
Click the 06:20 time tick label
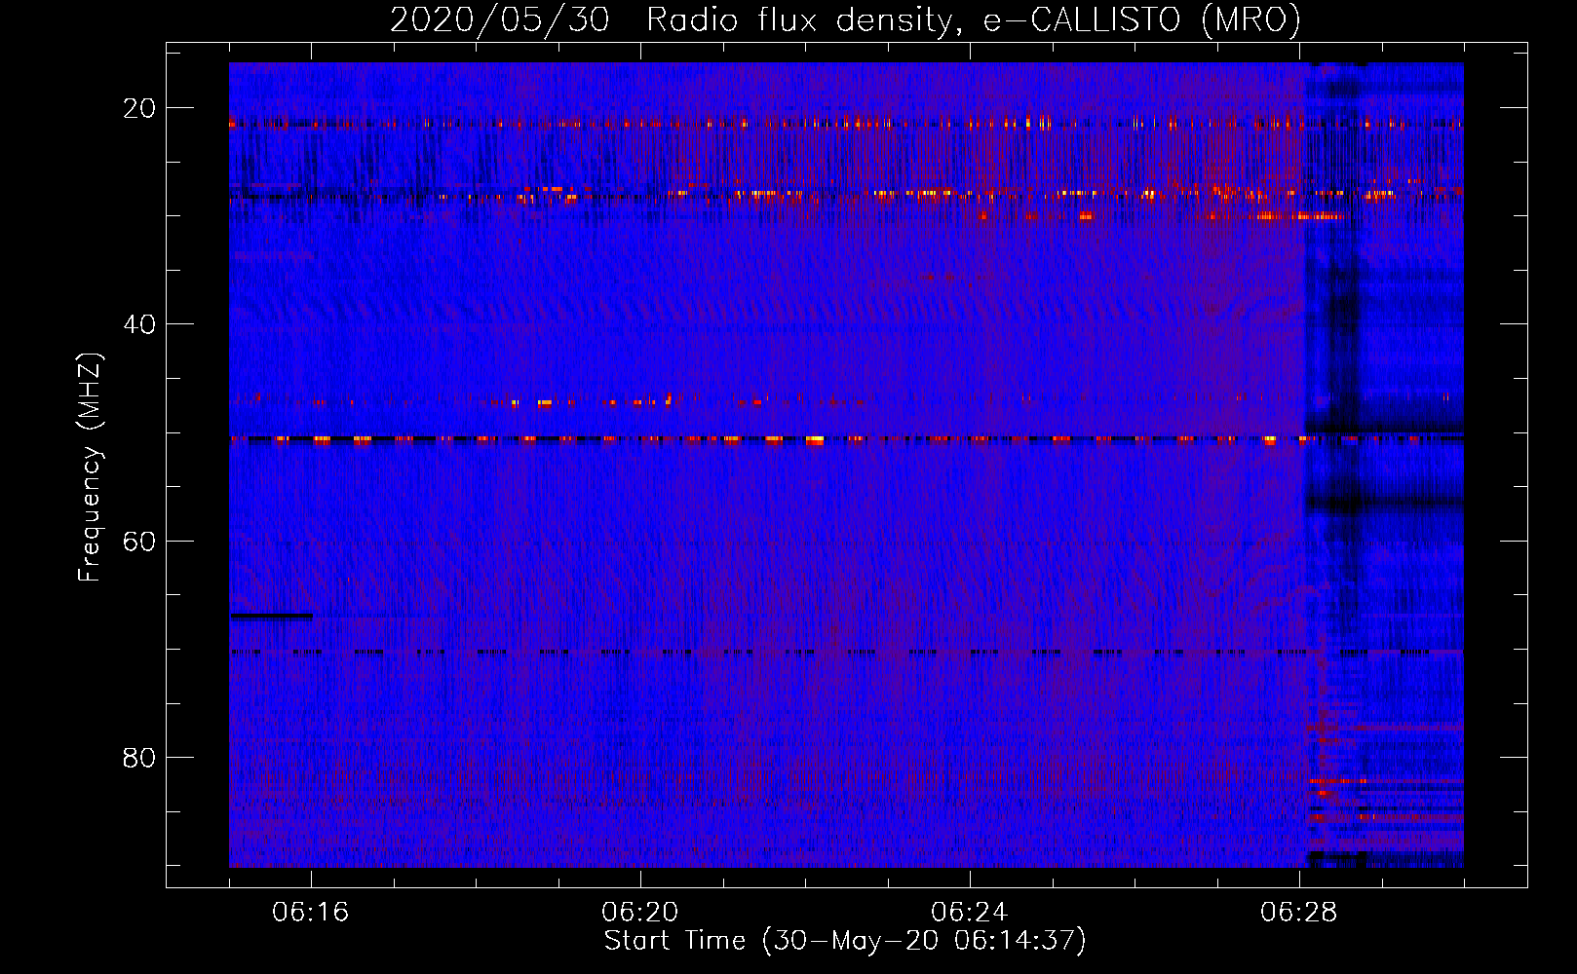click(x=640, y=913)
